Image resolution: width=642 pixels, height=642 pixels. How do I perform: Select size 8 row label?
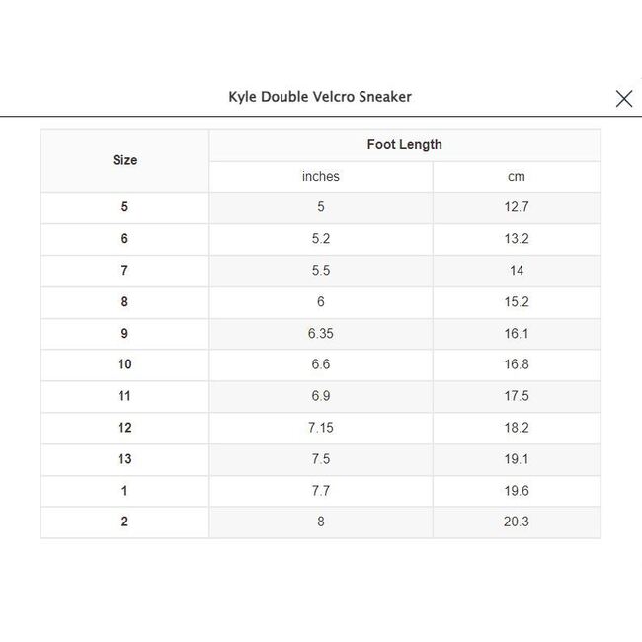point(124,302)
